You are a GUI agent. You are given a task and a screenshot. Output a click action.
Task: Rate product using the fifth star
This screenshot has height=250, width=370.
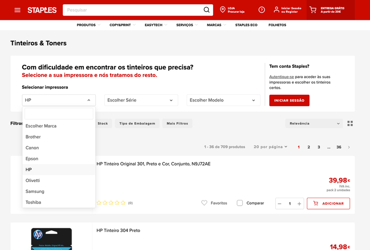click(x=123, y=203)
